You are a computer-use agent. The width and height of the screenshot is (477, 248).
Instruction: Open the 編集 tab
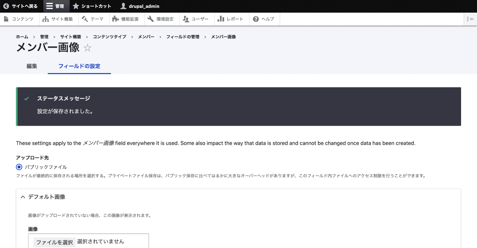32,66
